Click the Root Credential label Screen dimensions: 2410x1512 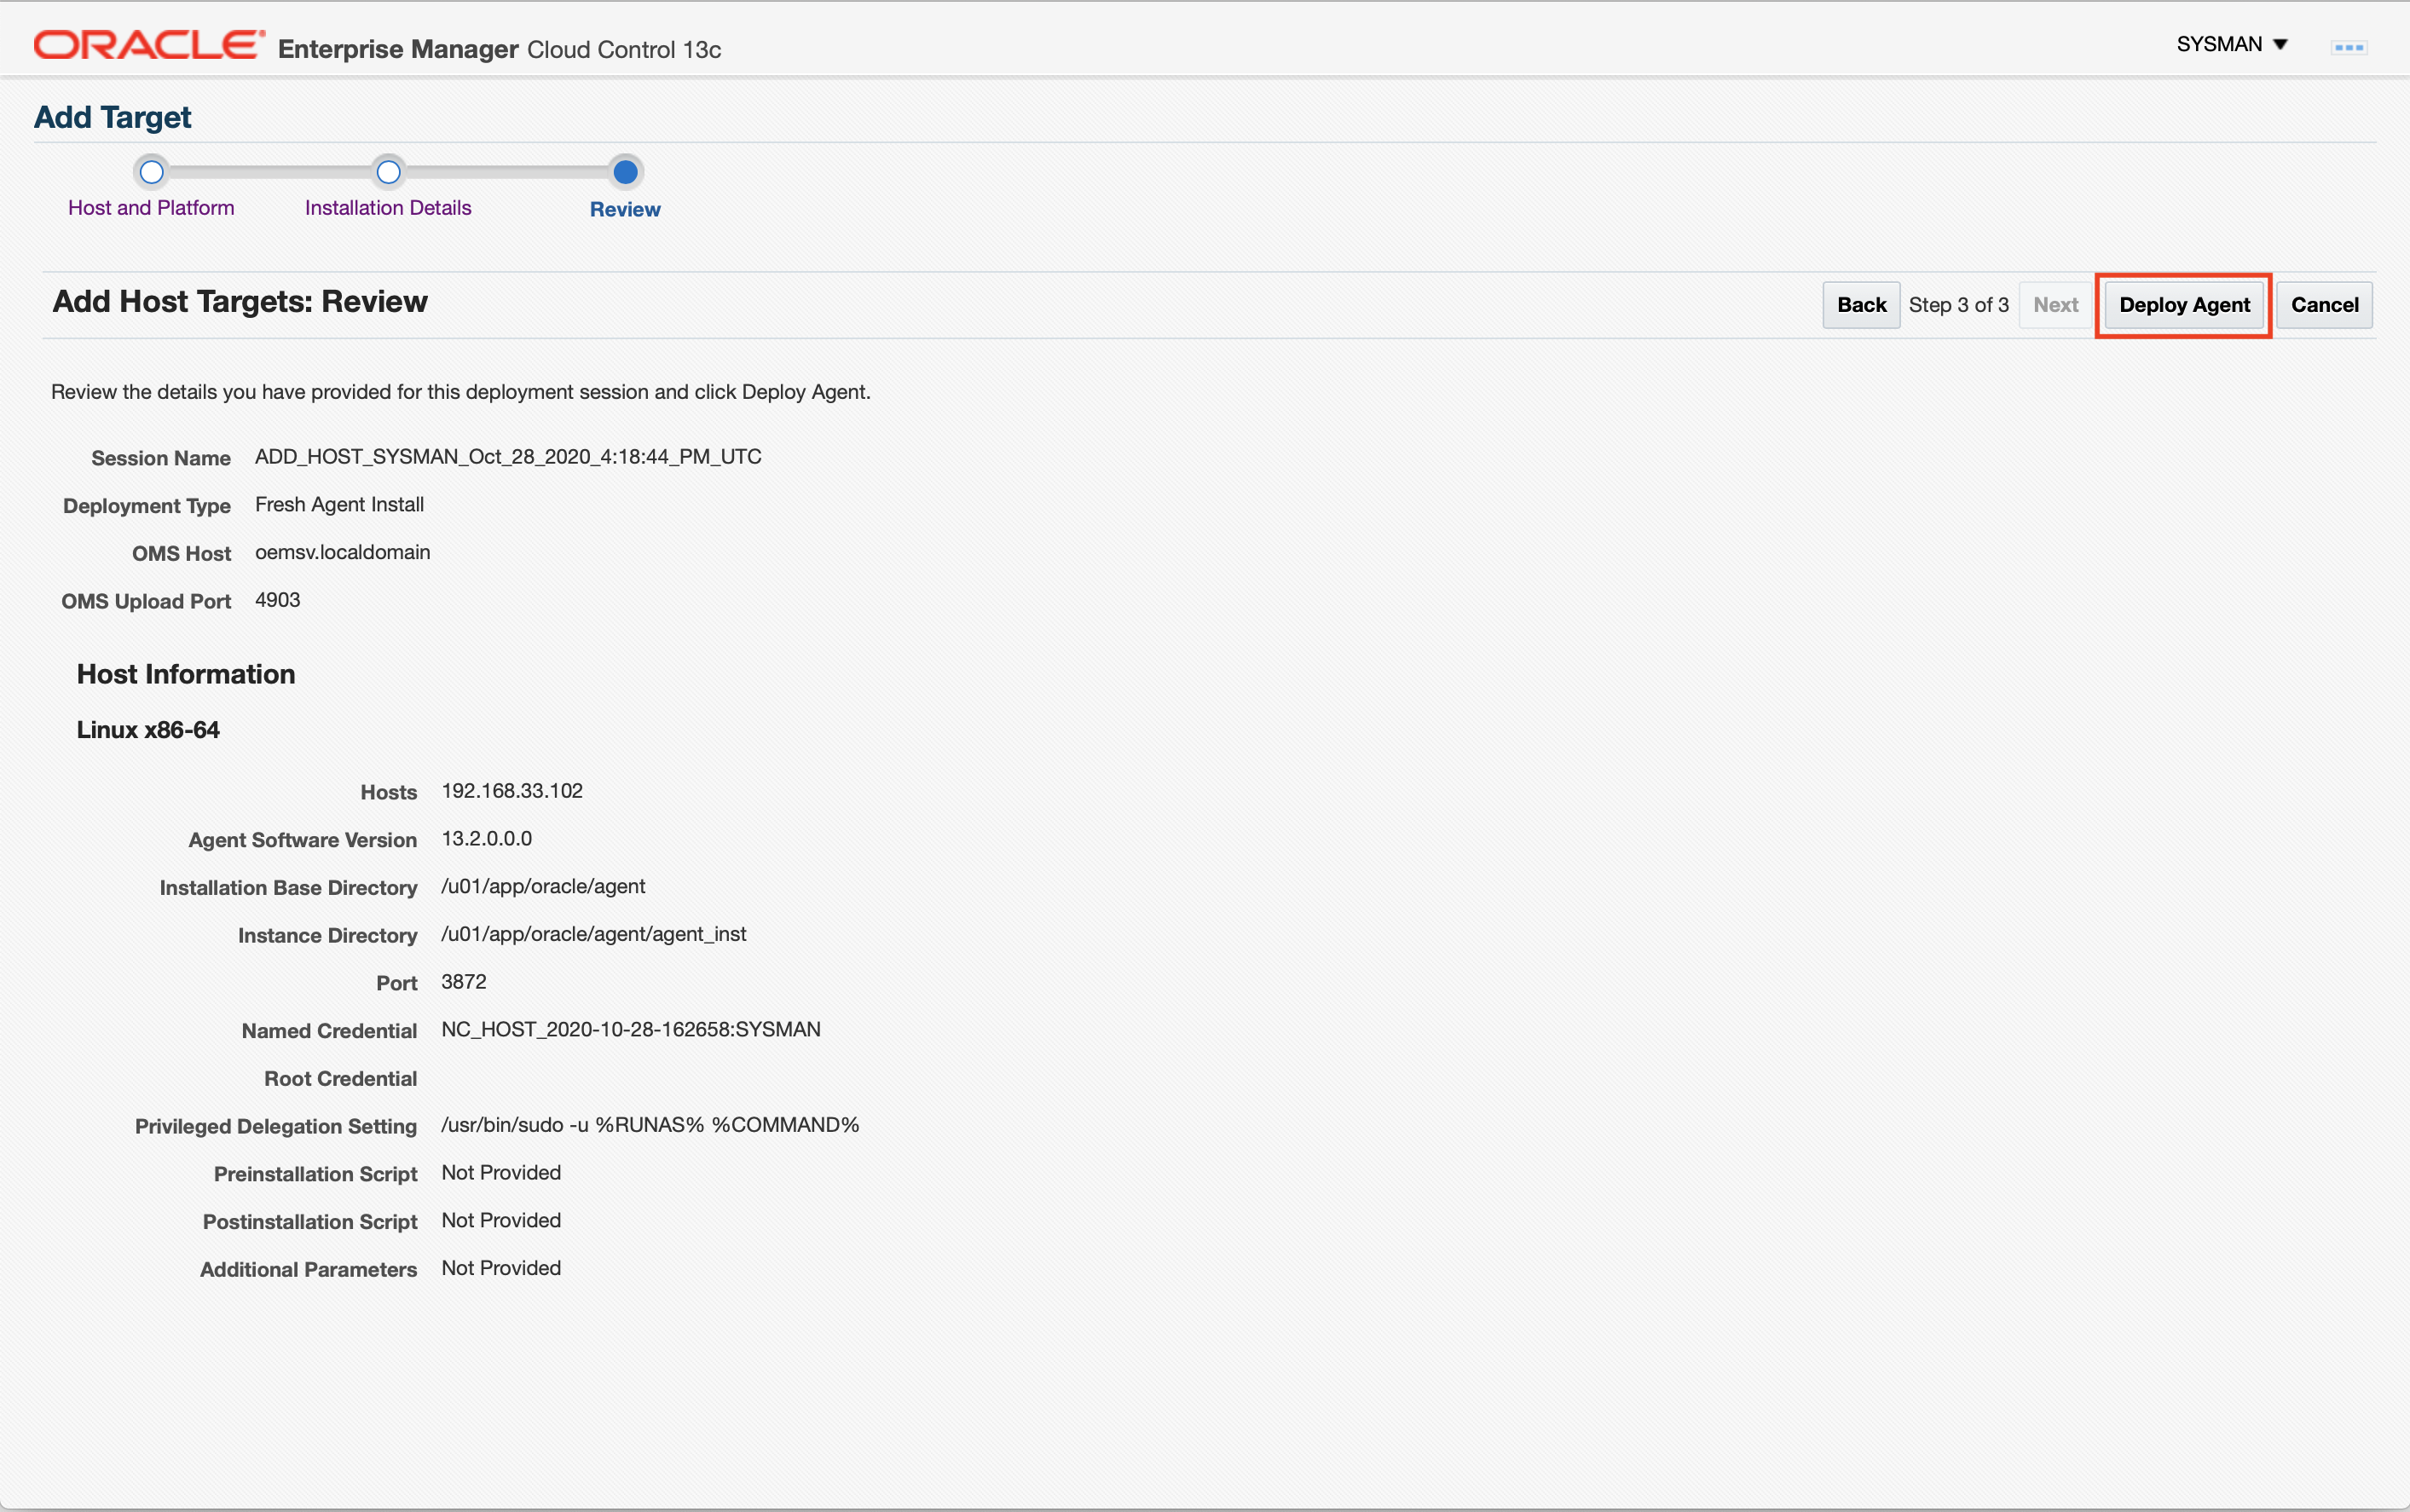340,1079
